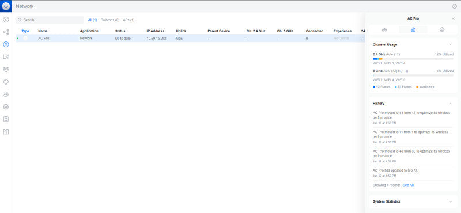Click the Ch. 2.4 GHz column header

(256, 31)
